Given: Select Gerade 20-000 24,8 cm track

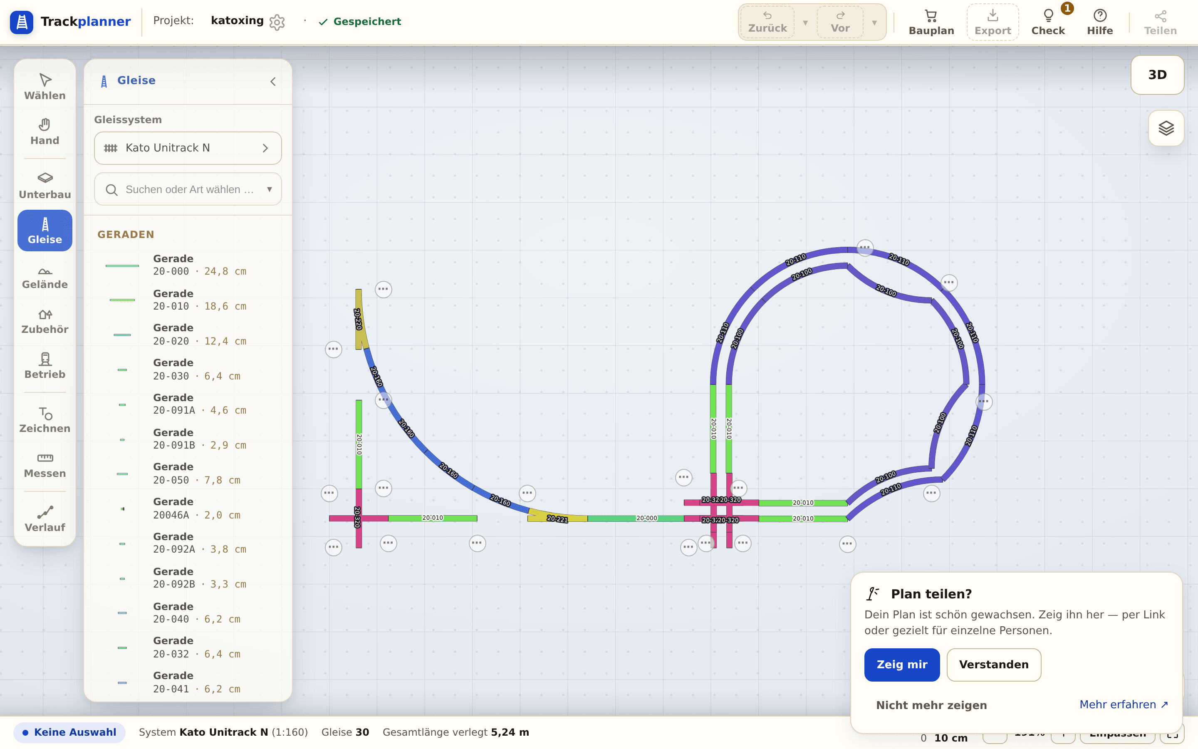Looking at the screenshot, I should point(188,265).
